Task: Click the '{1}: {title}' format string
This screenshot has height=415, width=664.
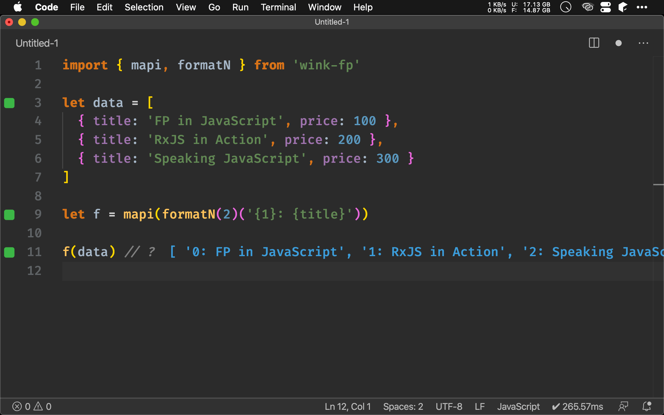Action: (x=300, y=214)
